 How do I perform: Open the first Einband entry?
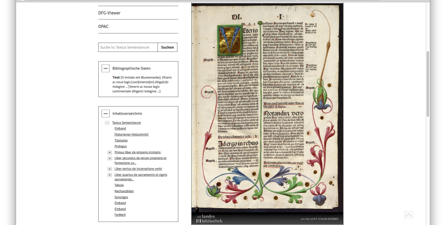[x=120, y=128]
